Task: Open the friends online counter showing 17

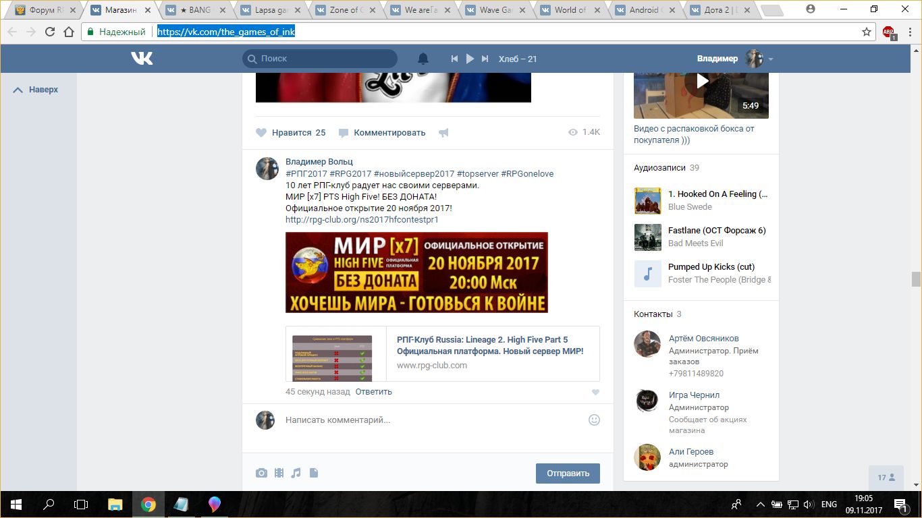Action: (x=886, y=478)
